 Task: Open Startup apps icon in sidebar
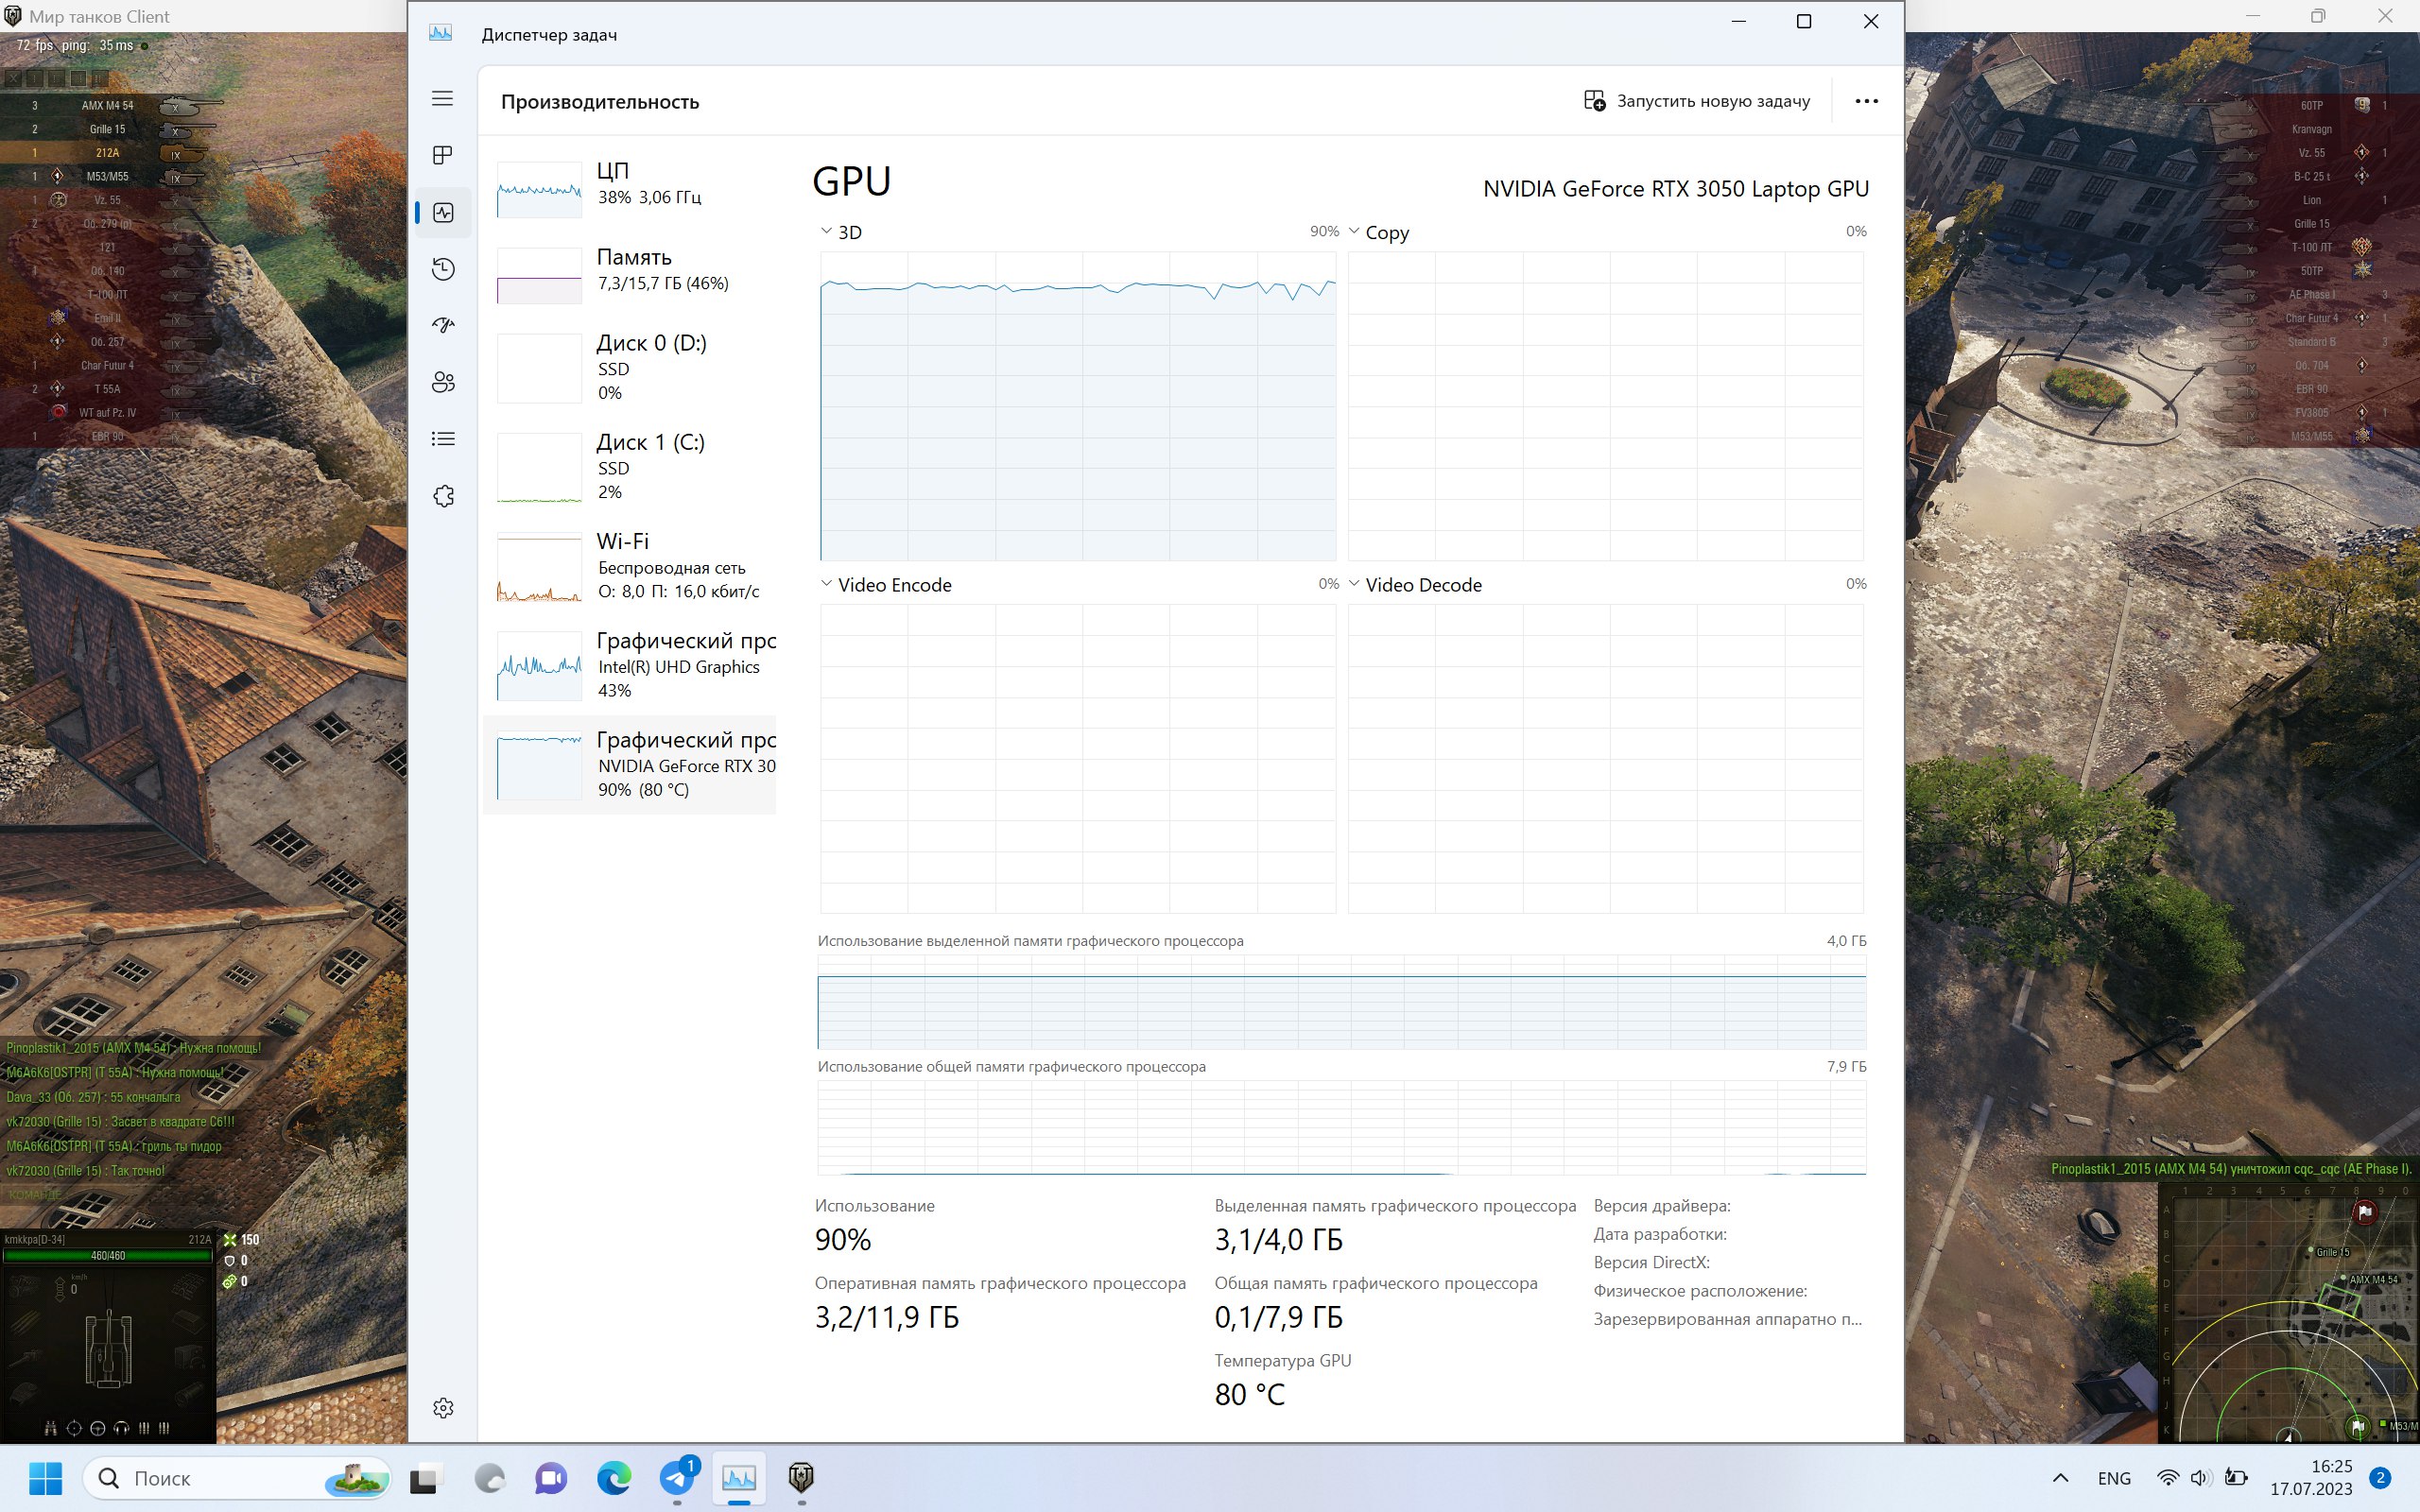tap(443, 325)
